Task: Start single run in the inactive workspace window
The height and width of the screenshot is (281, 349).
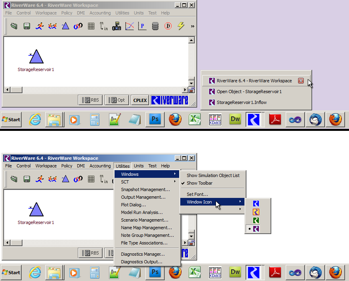Action: tap(40, 26)
